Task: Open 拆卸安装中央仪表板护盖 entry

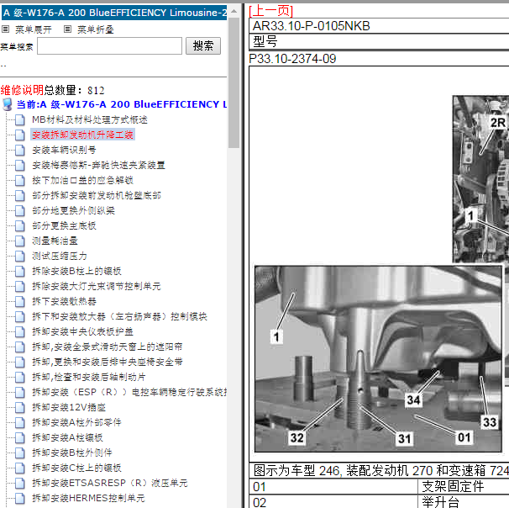Action: [x=82, y=332]
